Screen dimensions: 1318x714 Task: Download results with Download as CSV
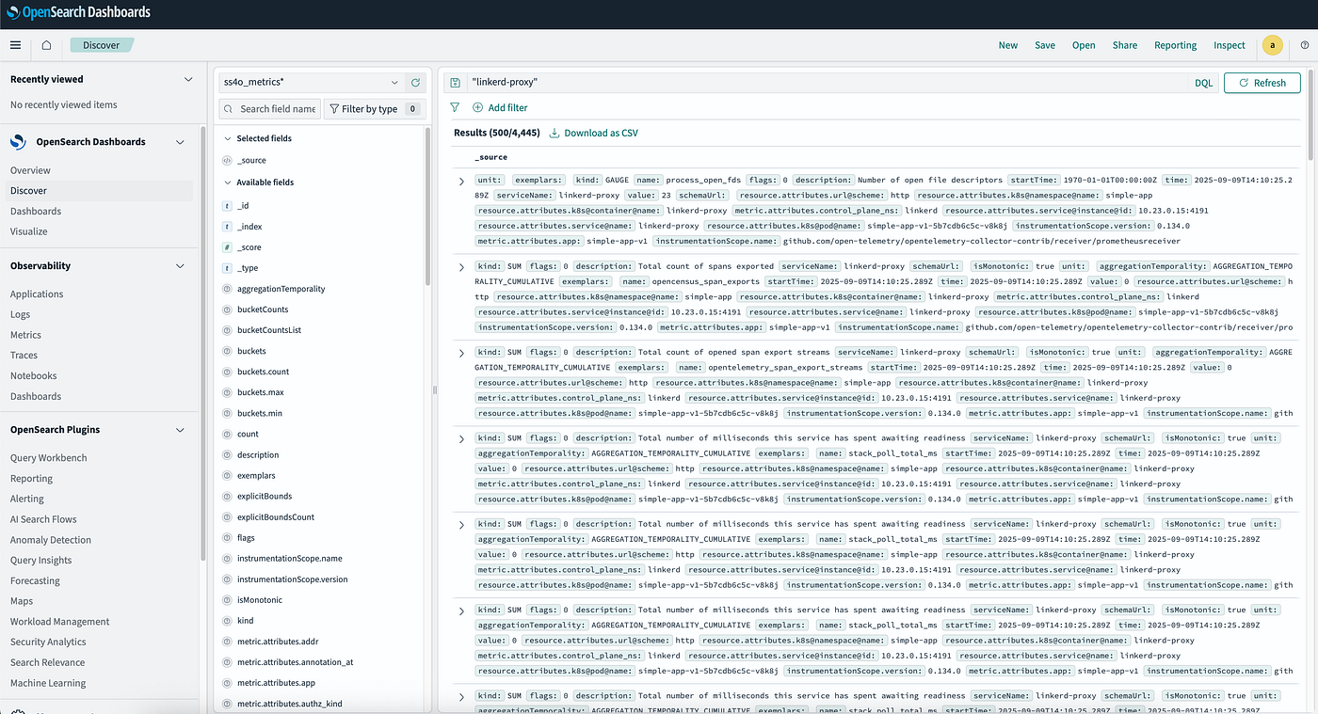click(x=601, y=134)
